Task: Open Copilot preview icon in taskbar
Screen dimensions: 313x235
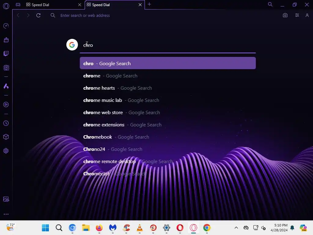Action: point(303,228)
